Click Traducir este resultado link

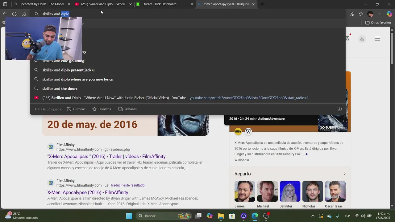127,185
